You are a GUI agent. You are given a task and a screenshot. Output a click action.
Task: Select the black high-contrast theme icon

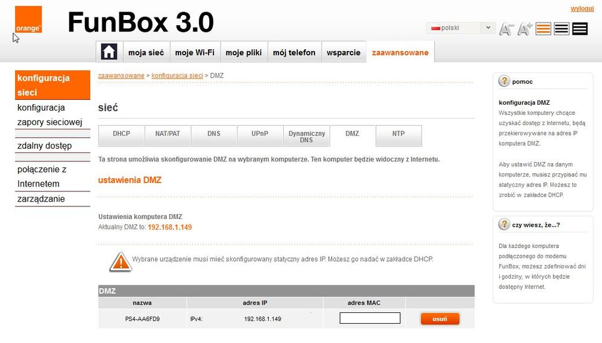(x=580, y=29)
